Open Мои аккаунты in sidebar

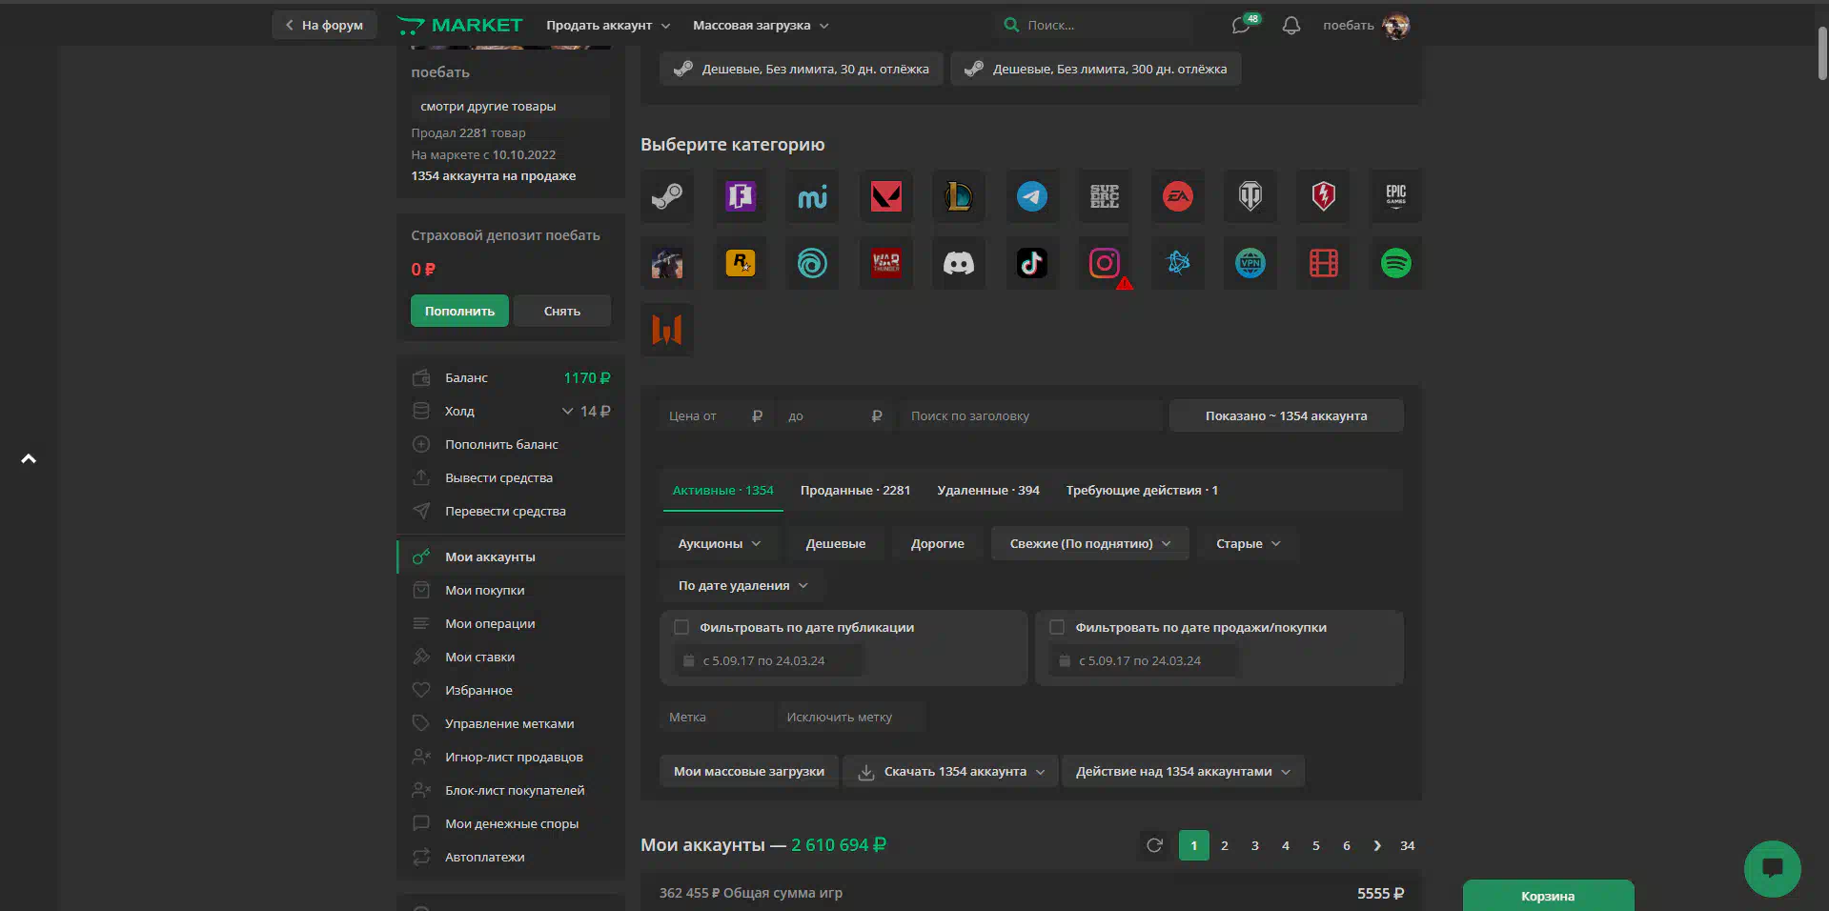[511, 557]
